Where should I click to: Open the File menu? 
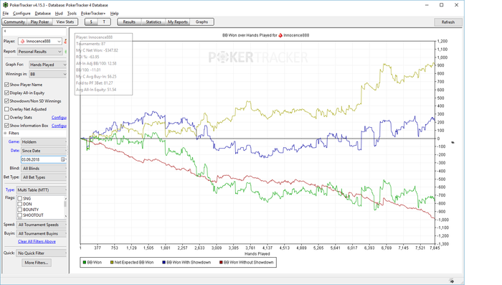[x=6, y=14]
